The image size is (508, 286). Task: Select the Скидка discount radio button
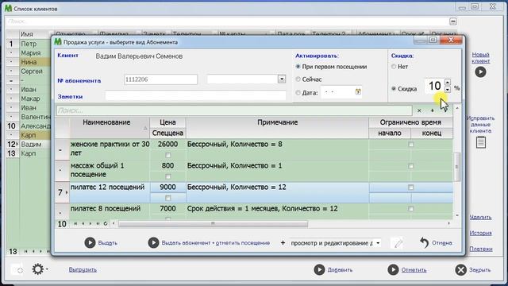click(394, 88)
